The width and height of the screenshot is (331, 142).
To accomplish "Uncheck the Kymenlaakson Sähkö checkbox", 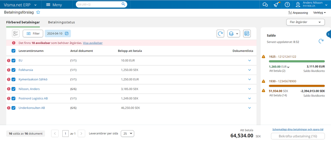I will coord(14,79).
